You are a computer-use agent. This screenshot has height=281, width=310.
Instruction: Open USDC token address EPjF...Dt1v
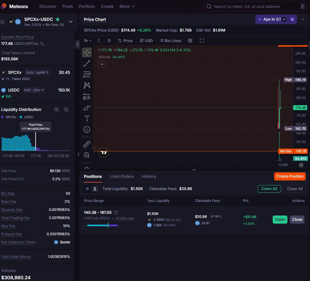point(34,90)
